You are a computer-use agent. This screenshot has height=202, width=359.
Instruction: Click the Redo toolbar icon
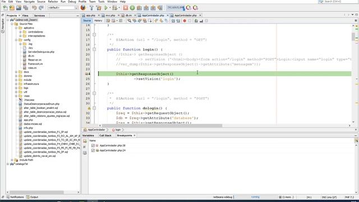[x=41, y=8]
